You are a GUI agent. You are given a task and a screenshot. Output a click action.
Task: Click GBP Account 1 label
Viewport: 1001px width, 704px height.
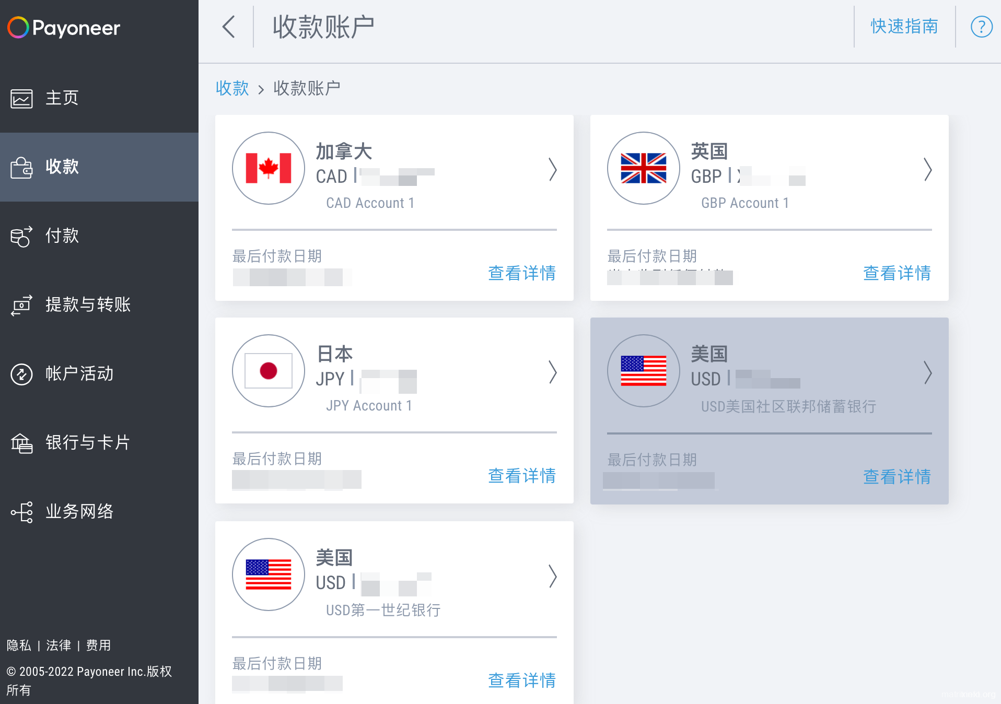click(745, 203)
